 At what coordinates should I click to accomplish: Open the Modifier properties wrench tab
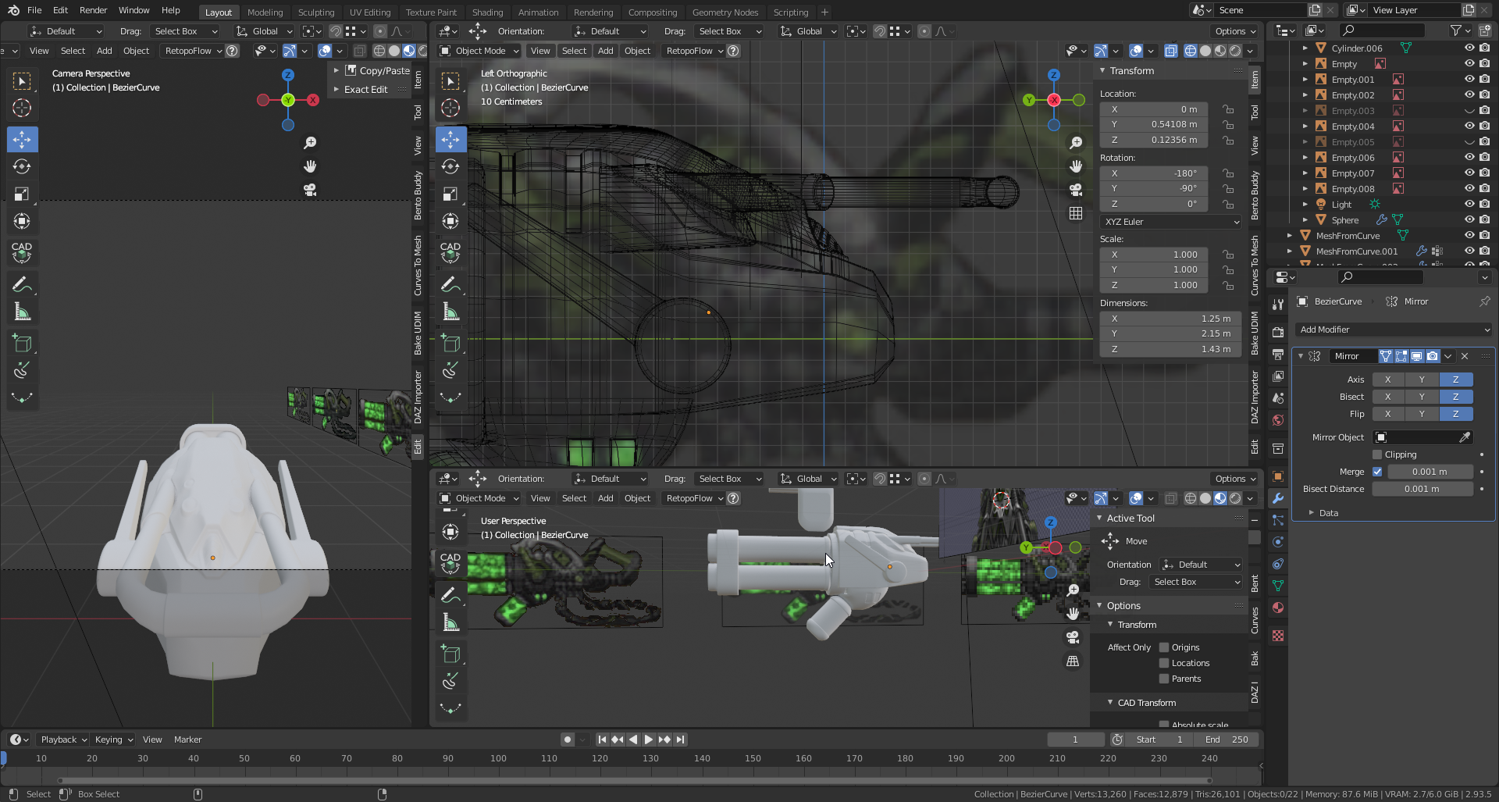[1278, 498]
